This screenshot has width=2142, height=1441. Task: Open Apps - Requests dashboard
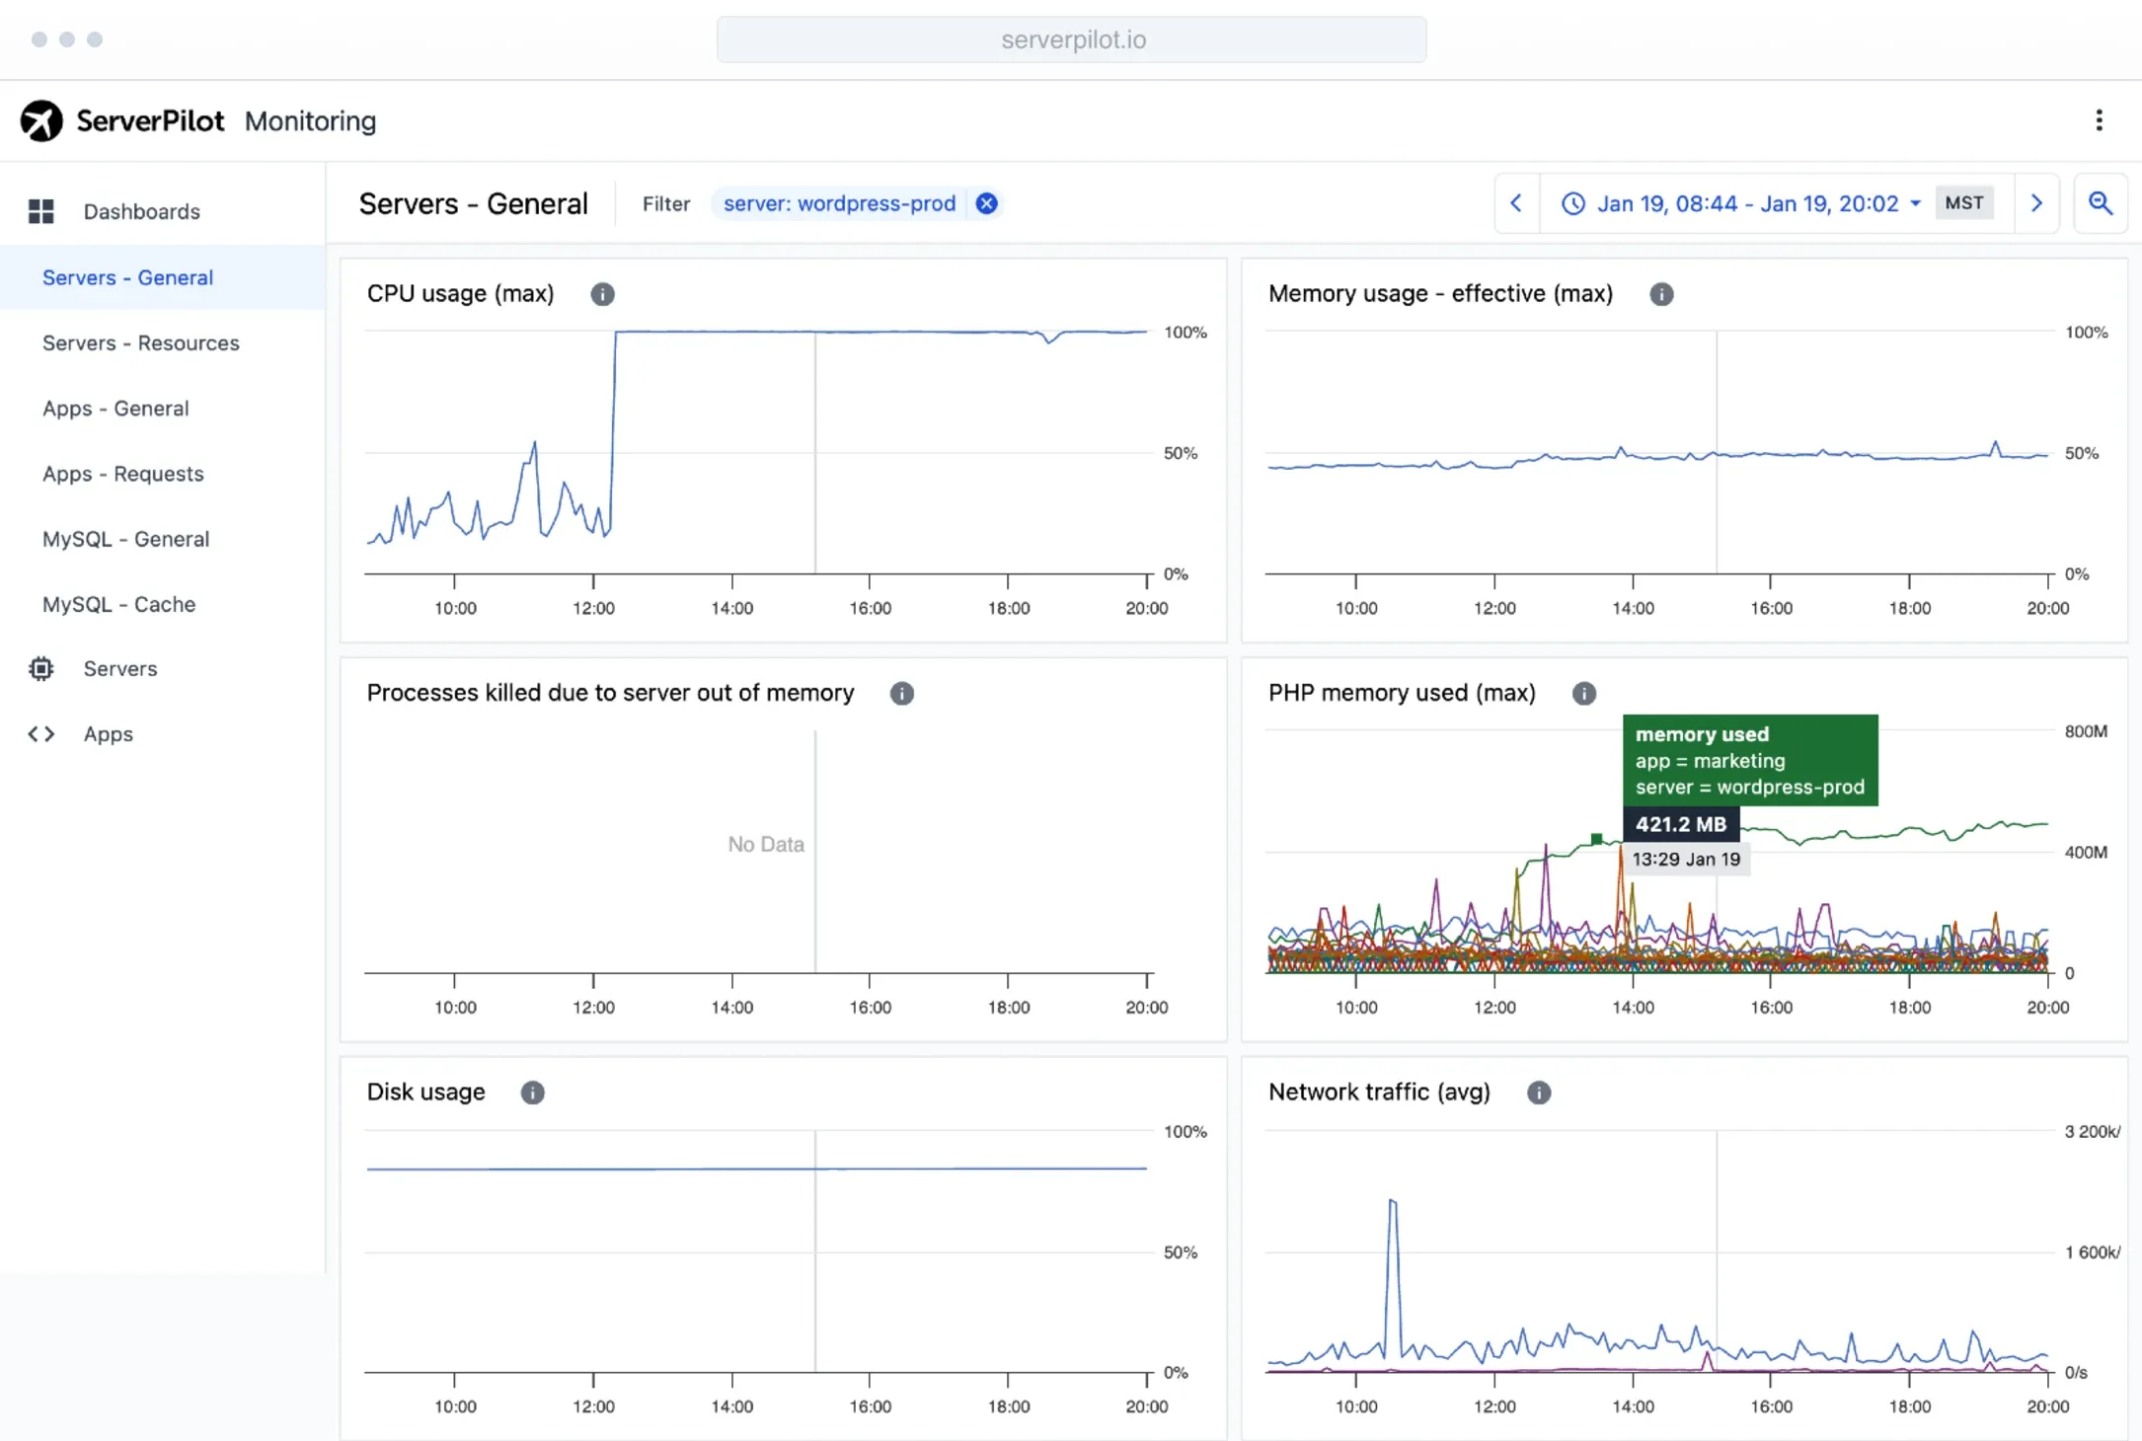tap(123, 474)
